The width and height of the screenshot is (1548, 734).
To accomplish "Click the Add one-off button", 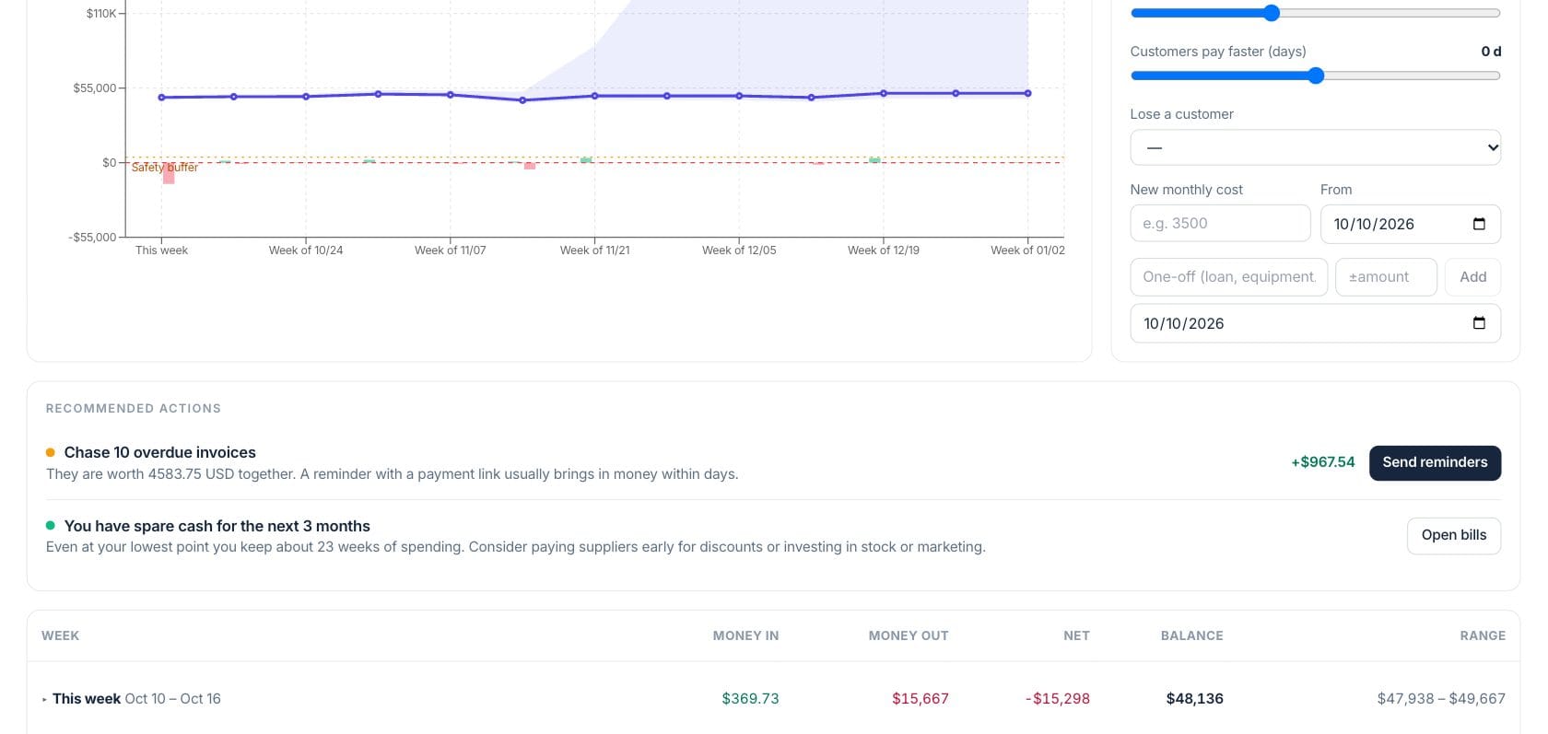I will (1472, 276).
